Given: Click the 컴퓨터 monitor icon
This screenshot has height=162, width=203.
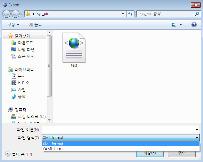Looking at the screenshot, I should coord(11,110).
